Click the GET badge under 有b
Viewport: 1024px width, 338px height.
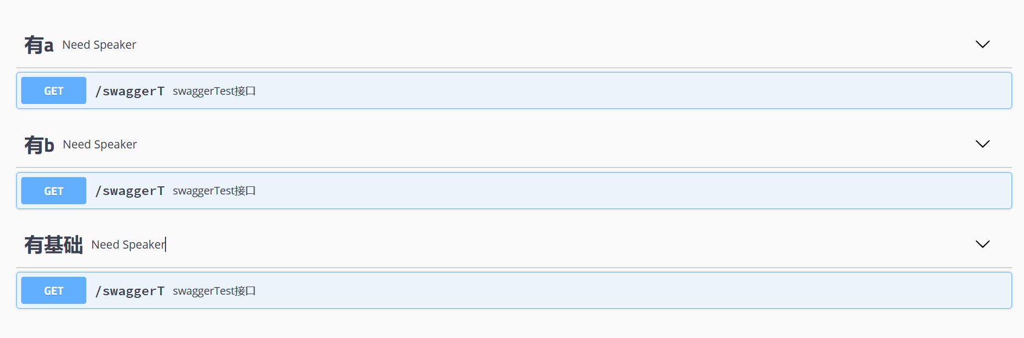54,191
